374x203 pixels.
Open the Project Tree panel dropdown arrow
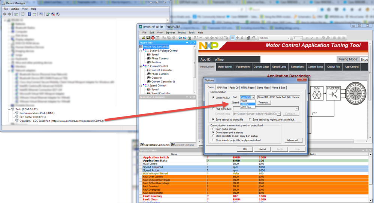187,43
